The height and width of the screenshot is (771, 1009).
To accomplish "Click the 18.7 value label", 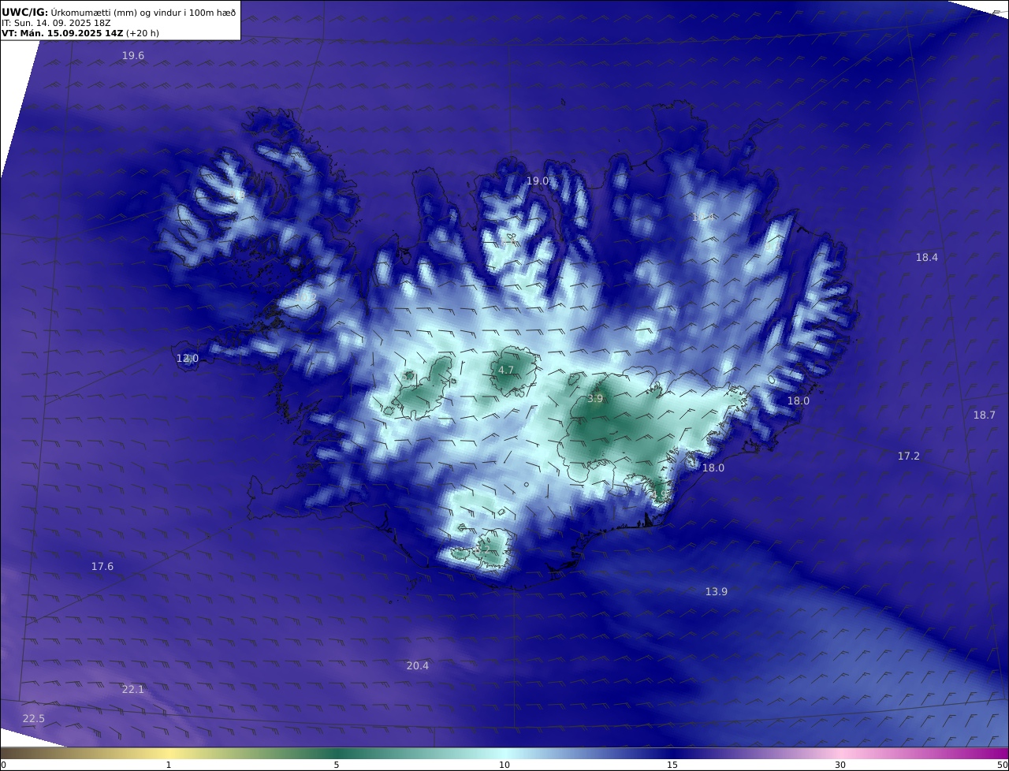I will pyautogui.click(x=985, y=415).
